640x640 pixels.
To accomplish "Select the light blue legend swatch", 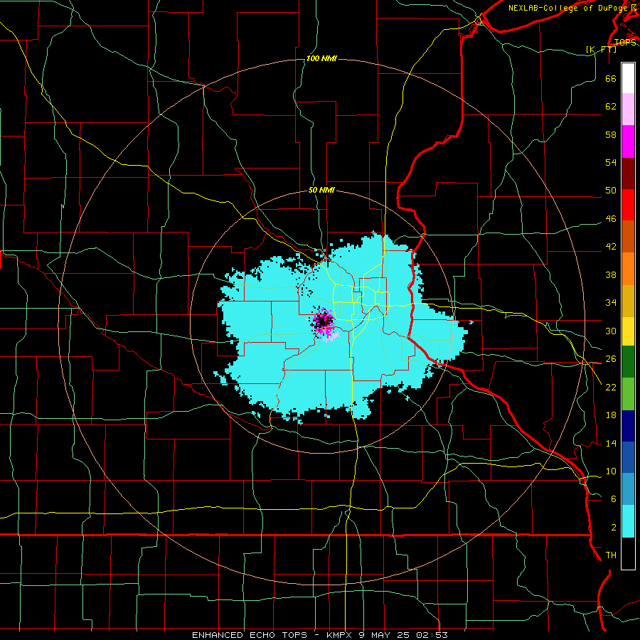I will (x=628, y=489).
